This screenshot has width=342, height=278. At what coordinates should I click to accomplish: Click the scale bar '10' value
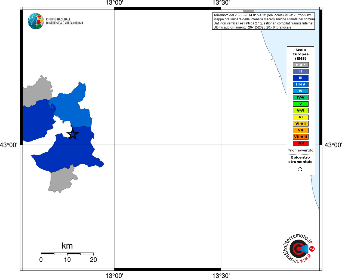[x=67, y=260]
